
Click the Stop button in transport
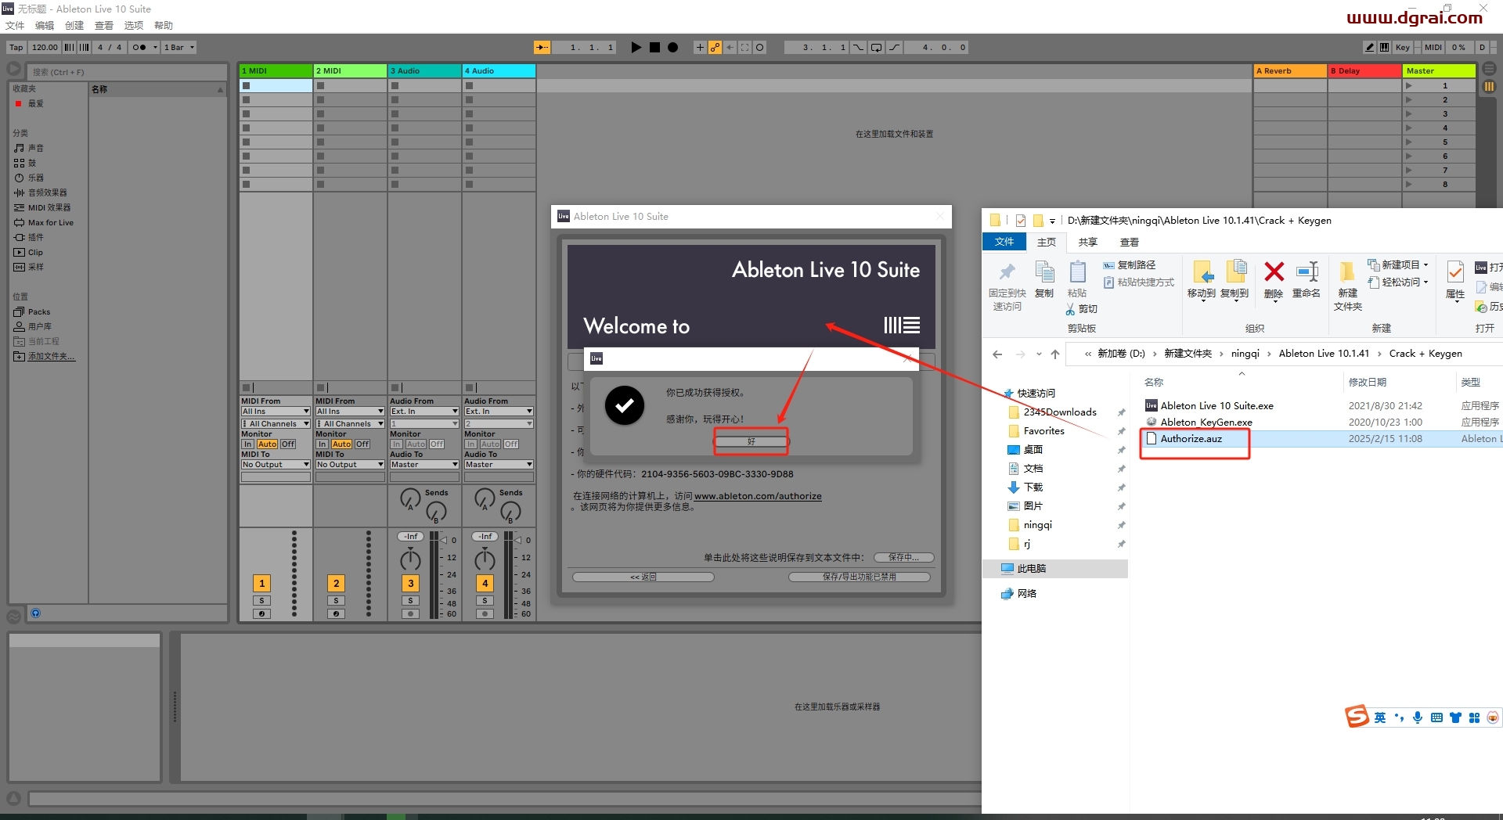click(x=654, y=48)
